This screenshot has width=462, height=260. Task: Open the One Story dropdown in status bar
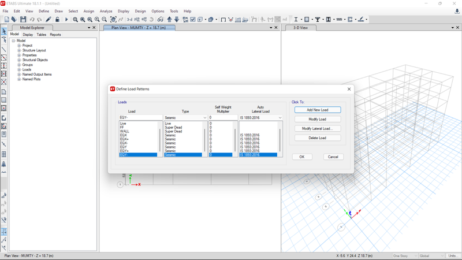[x=405, y=256]
